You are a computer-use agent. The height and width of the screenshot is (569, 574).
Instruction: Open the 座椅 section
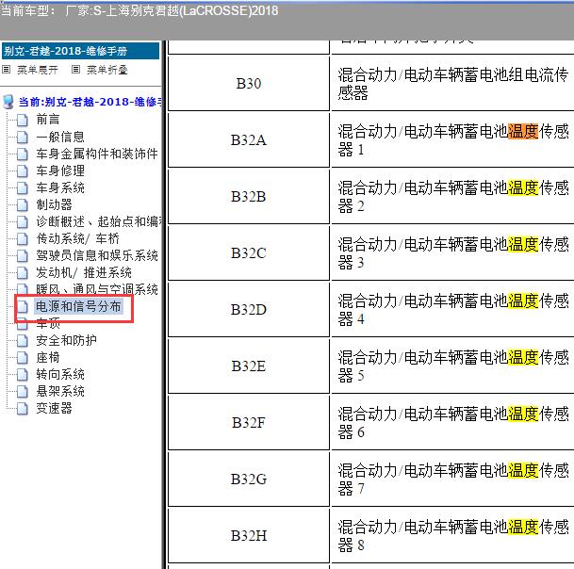tap(47, 357)
